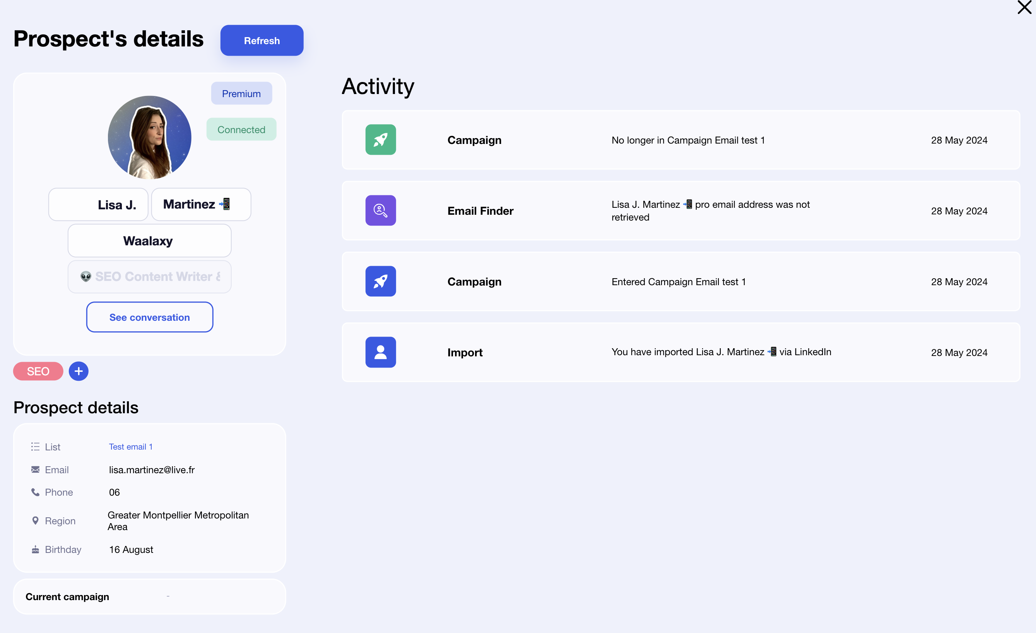Viewport: 1036px width, 633px height.
Task: Open the Activity section tab
Action: [378, 85]
